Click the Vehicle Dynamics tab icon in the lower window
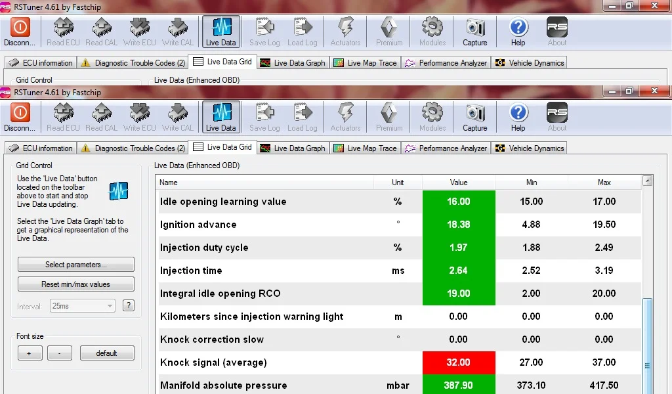The height and width of the screenshot is (394, 672). point(499,148)
